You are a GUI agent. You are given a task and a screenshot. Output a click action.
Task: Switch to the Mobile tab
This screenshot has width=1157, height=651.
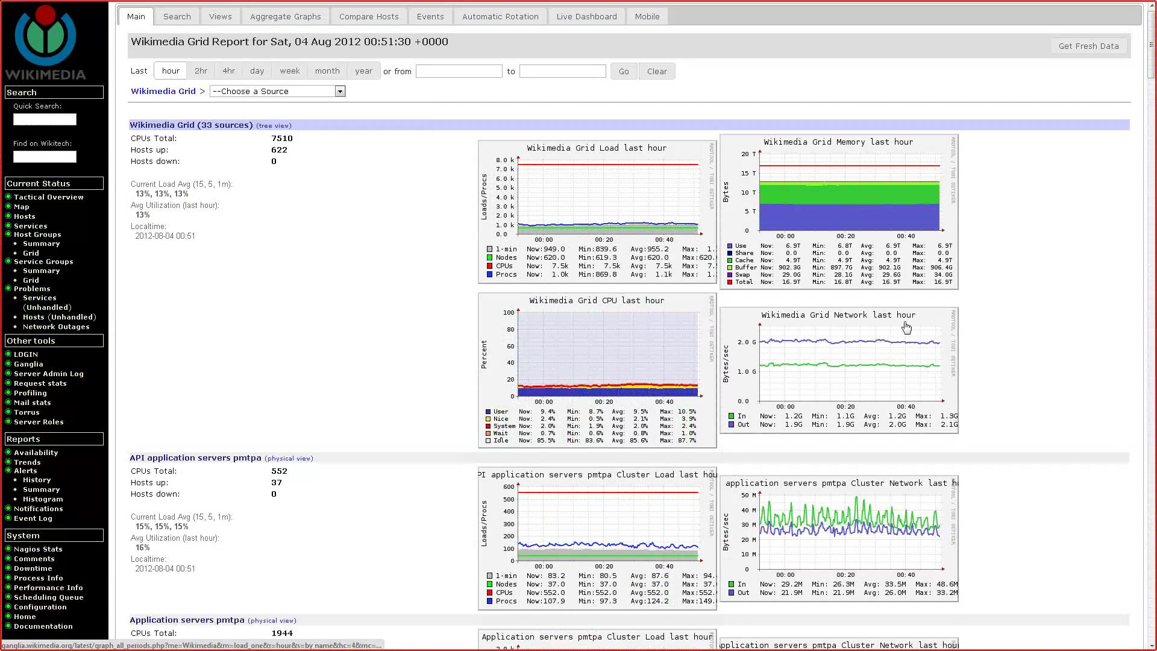coord(647,16)
